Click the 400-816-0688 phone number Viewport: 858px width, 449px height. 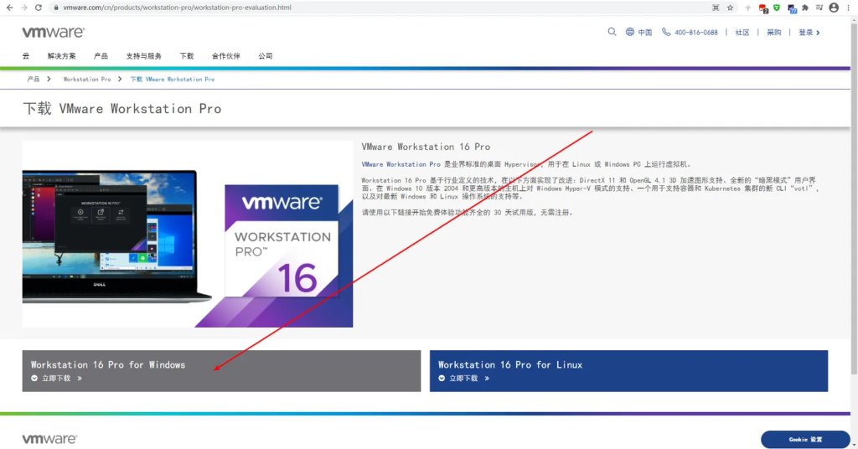[696, 33]
